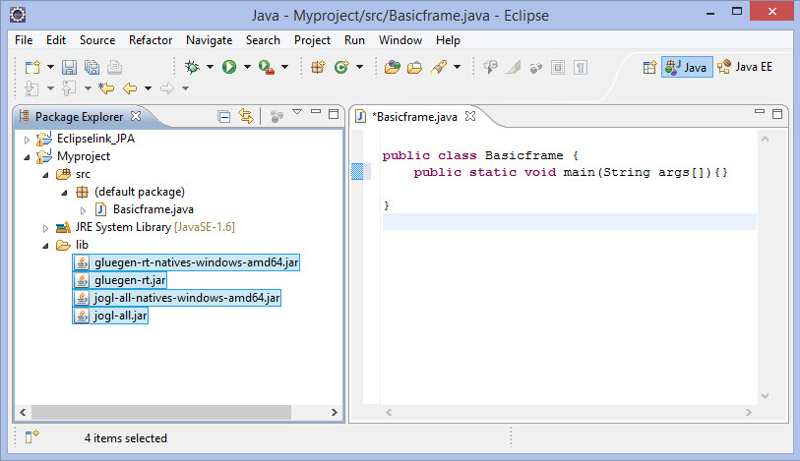Click the New Java Class icon
This screenshot has width=800, height=461.
point(341,67)
